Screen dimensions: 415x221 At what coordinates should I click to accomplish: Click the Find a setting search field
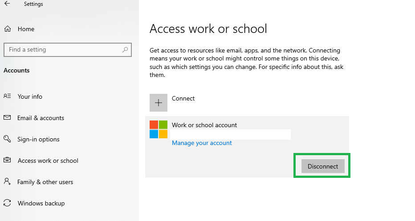tap(68, 50)
